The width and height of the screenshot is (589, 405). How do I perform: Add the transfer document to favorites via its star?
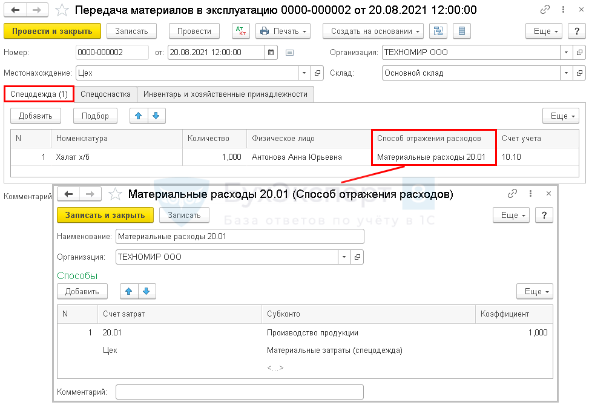(62, 10)
